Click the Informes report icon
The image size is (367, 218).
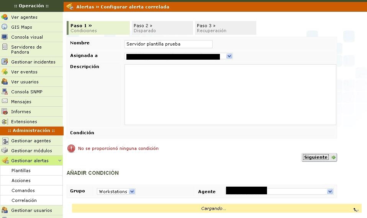(5, 112)
